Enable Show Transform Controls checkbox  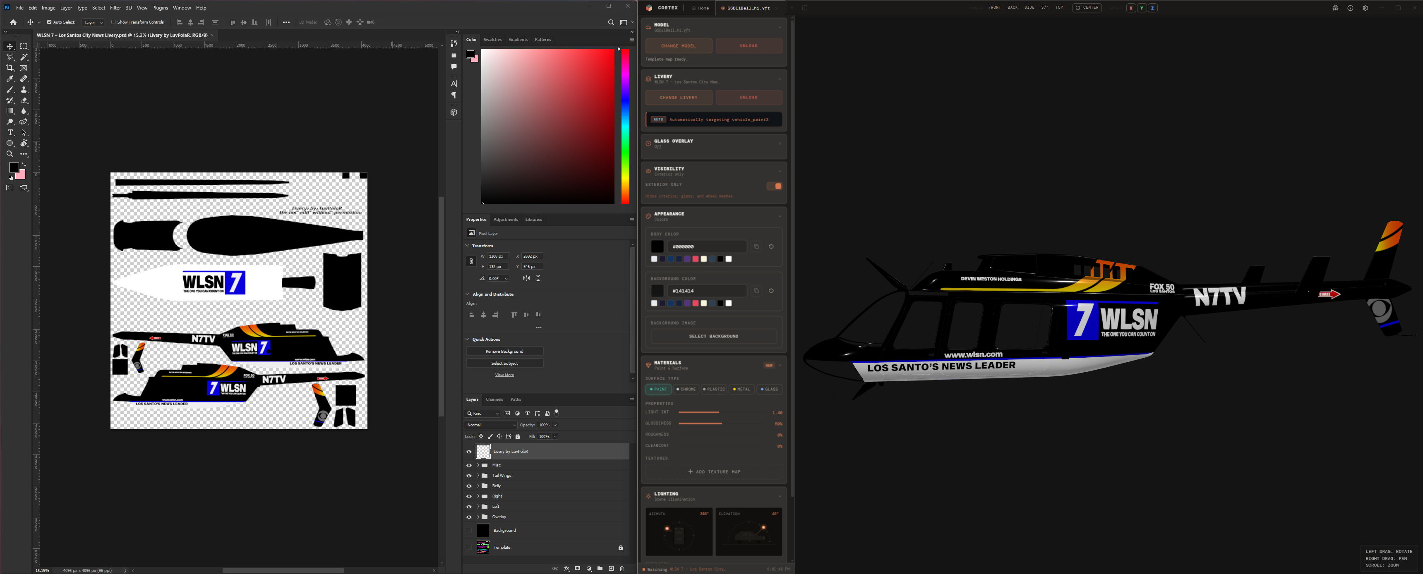pyautogui.click(x=113, y=23)
